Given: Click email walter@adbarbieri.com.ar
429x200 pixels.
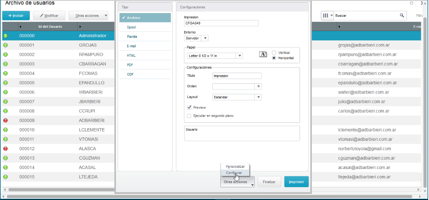Looking at the screenshot, I should 364,92.
